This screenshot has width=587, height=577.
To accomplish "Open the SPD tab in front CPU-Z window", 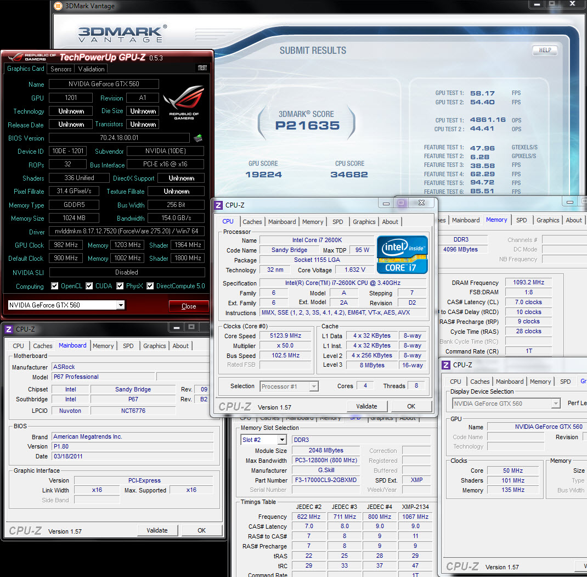I will point(338,222).
